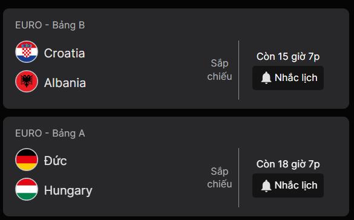354x220 pixels.
Task: Click the Croatia flag icon
Action: [27, 52]
